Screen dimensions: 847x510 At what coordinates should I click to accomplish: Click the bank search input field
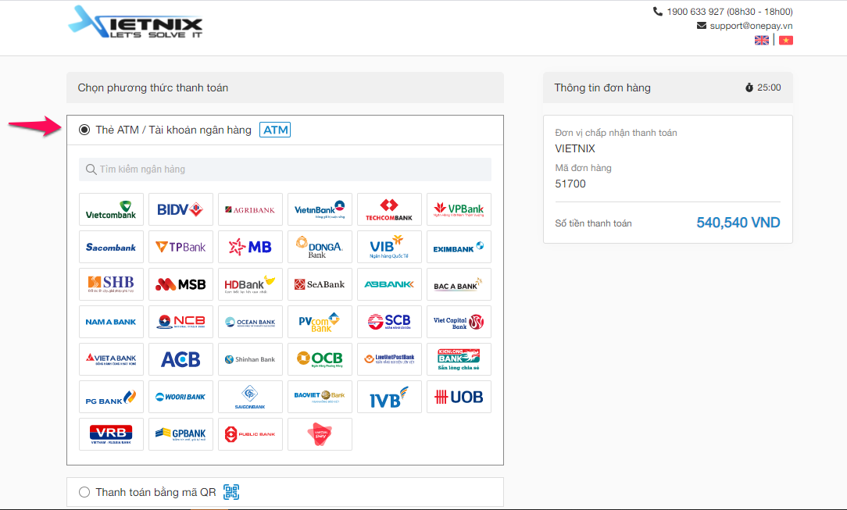[285, 169]
